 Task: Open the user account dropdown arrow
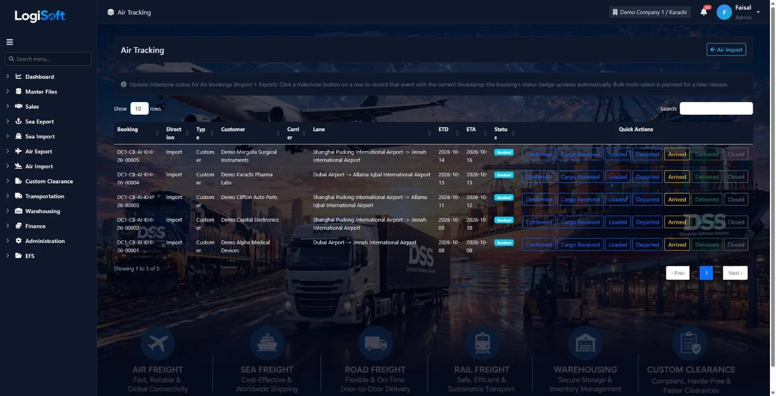point(758,12)
